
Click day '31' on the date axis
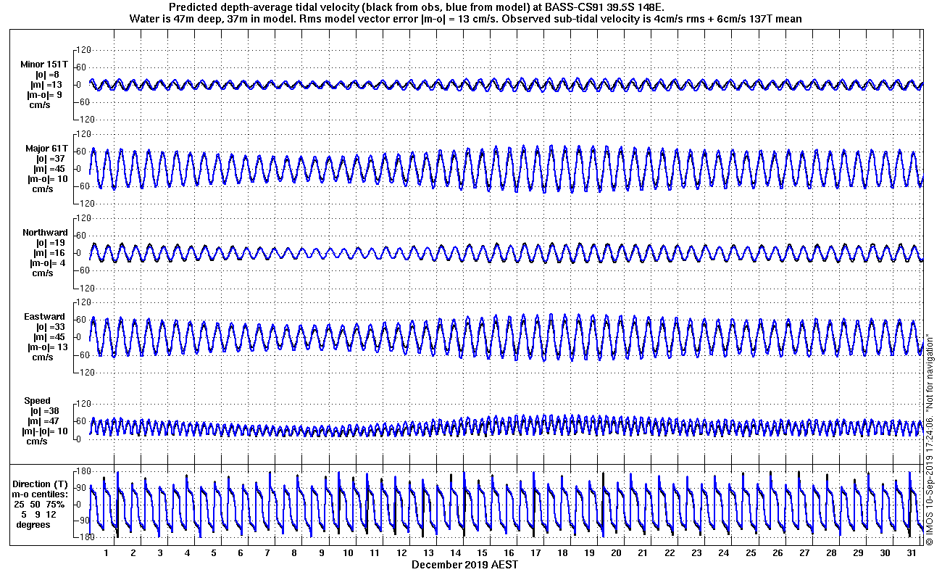tap(912, 553)
